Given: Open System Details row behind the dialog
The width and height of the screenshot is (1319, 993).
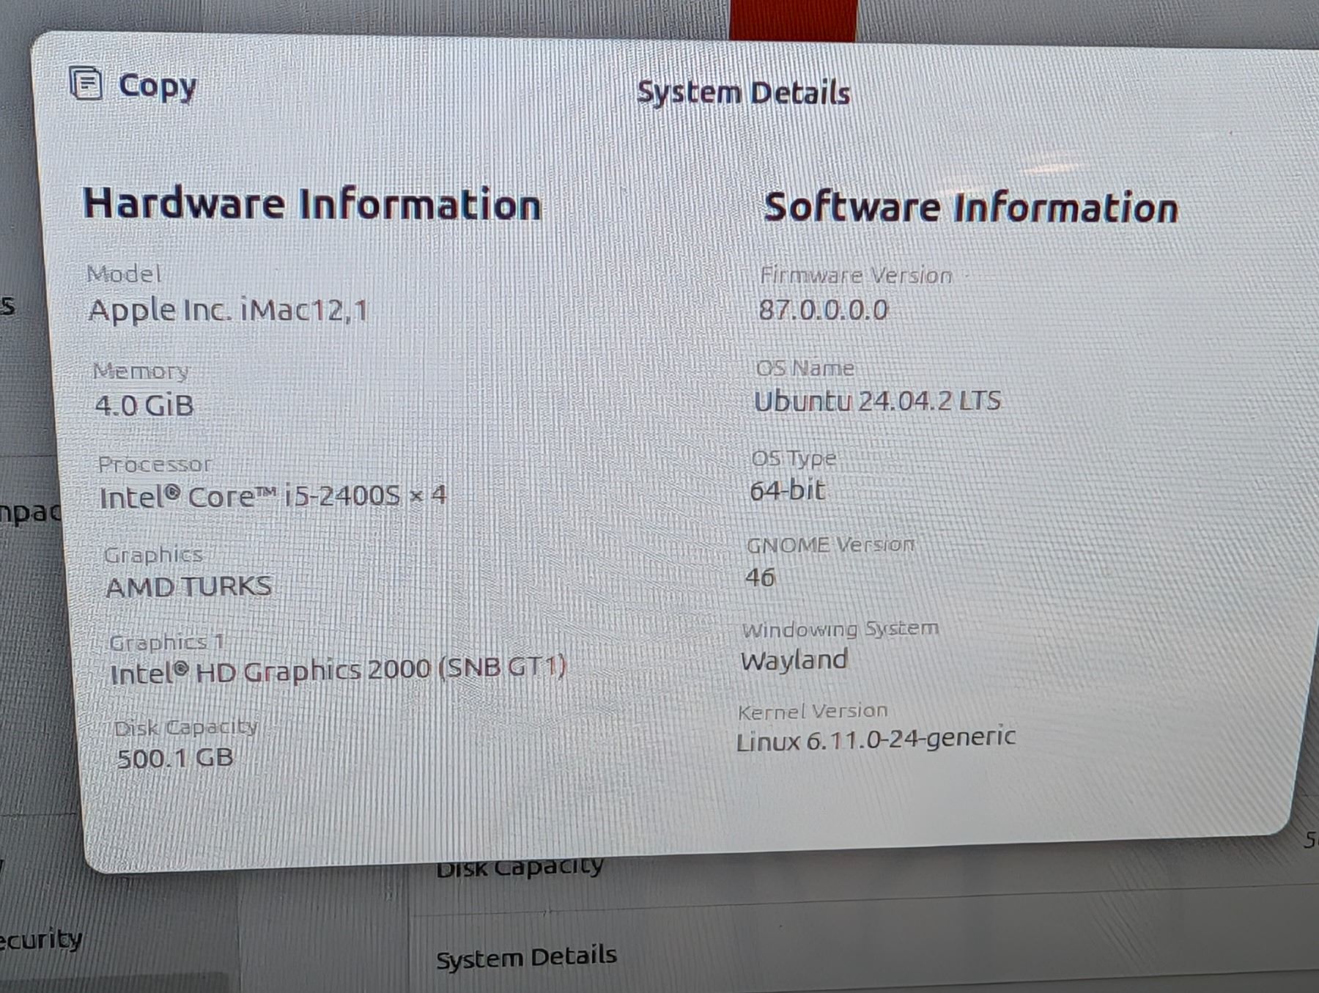Looking at the screenshot, I should click(x=526, y=957).
